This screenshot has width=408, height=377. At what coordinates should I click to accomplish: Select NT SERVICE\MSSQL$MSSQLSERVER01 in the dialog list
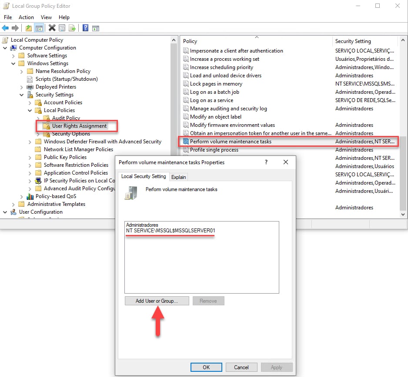171,231
